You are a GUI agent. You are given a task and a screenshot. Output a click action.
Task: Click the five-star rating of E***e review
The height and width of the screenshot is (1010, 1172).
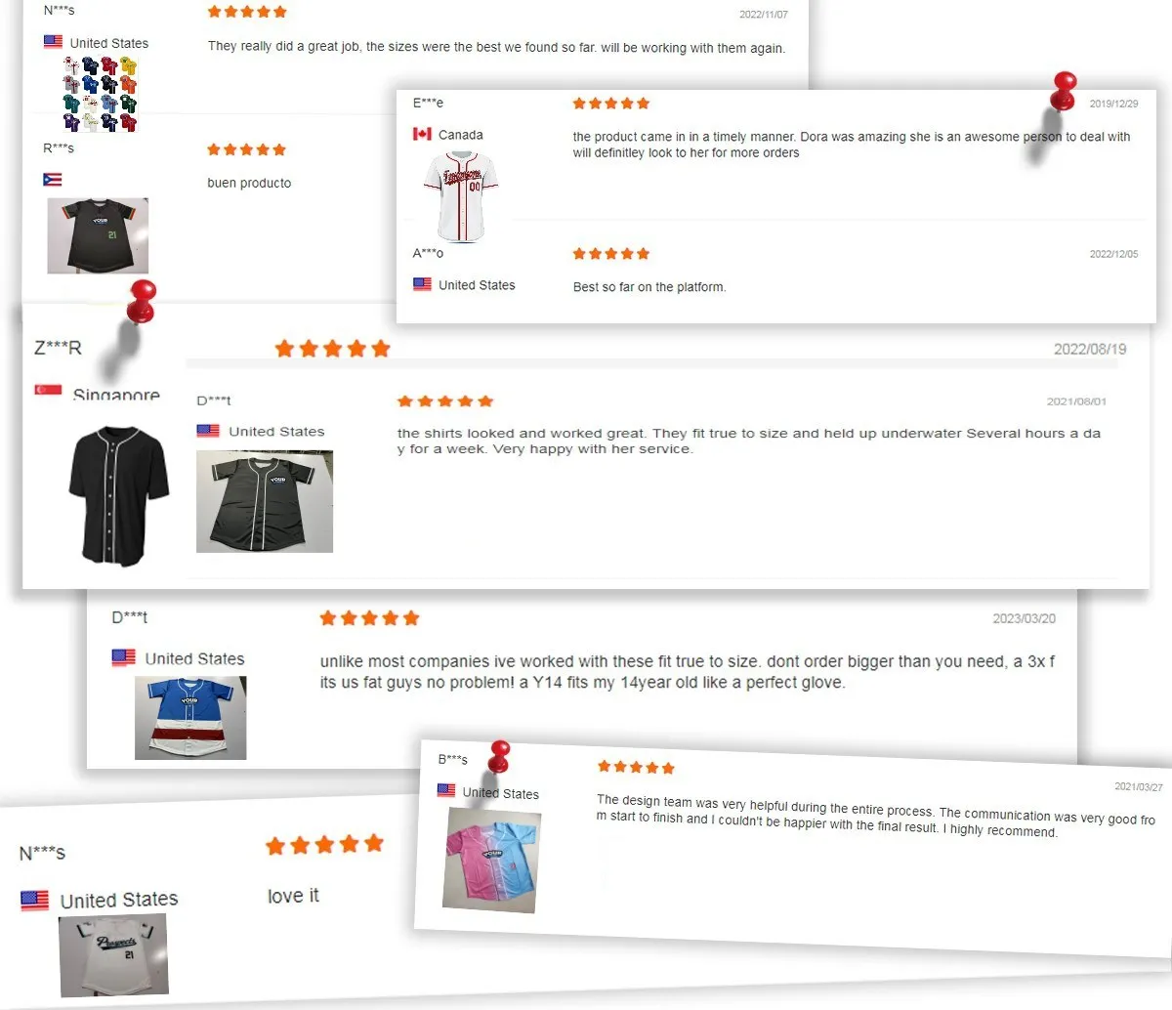point(610,104)
